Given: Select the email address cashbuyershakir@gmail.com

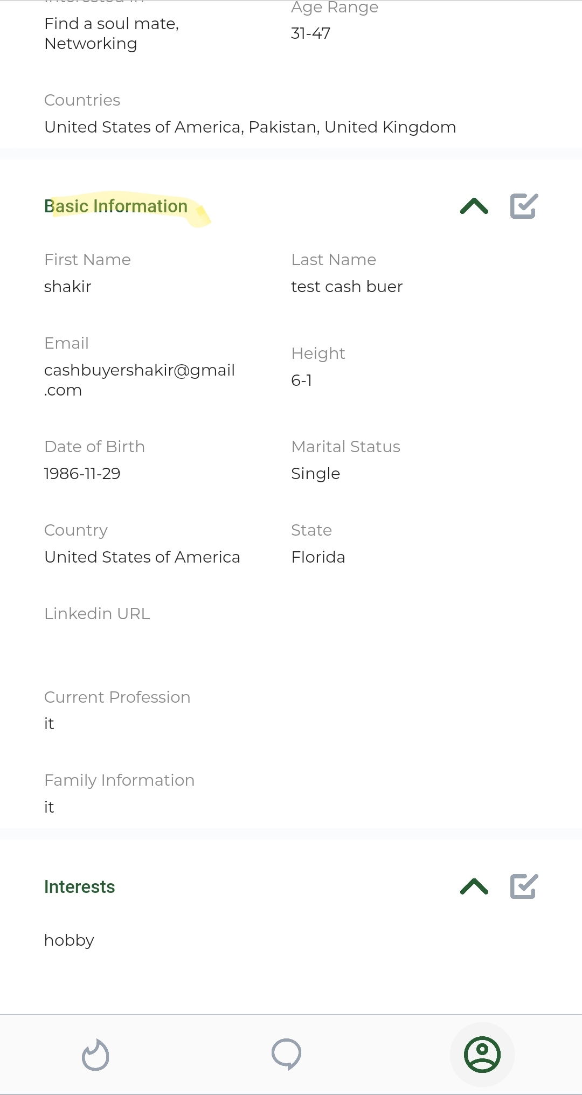Looking at the screenshot, I should 139,379.
